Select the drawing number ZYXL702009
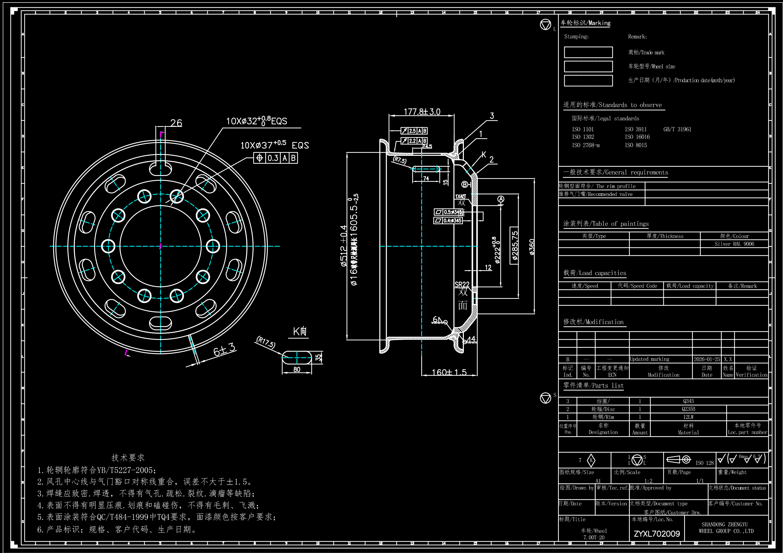 (657, 534)
